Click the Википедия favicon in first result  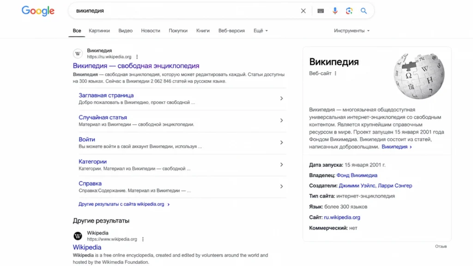point(78,54)
